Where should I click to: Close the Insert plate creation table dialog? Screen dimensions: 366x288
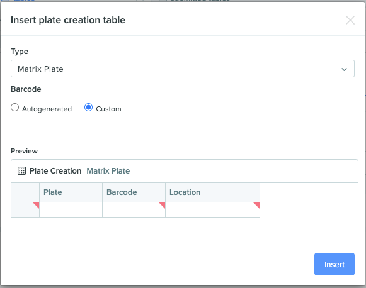click(350, 20)
